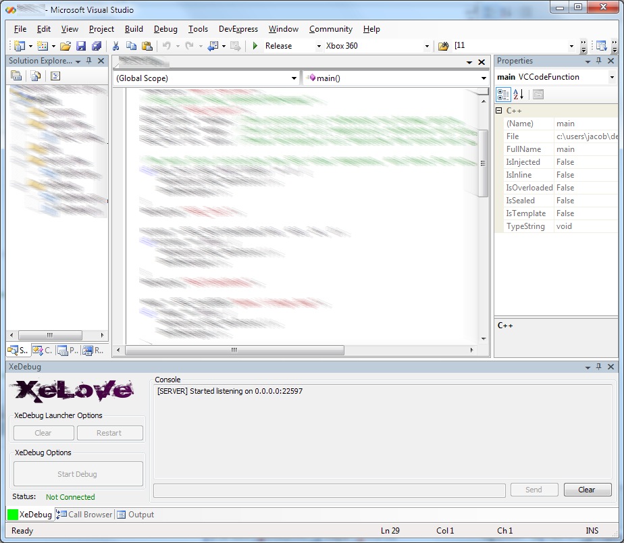Click the code editor horizontal scrollbar thumb
This screenshot has width=624, height=543.
click(234, 350)
